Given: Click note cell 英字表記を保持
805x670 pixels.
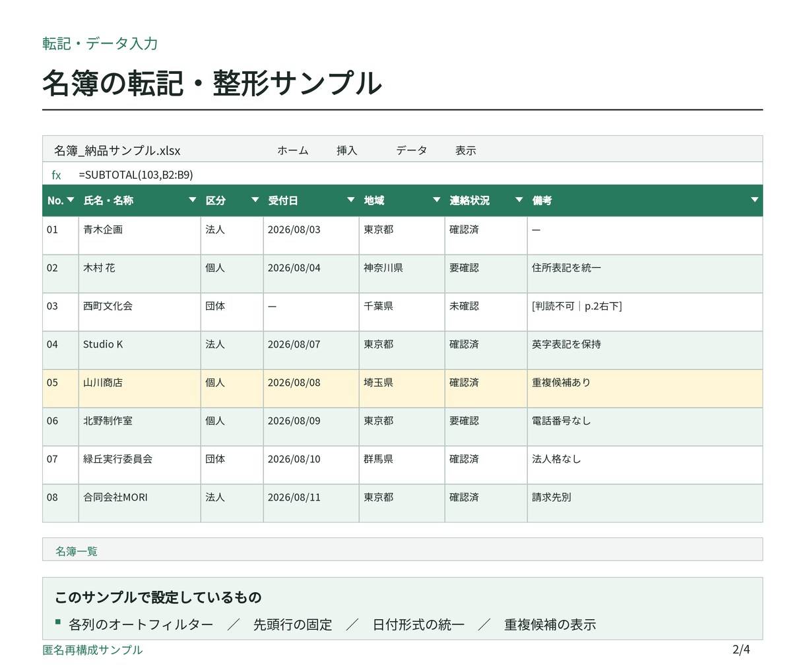Looking at the screenshot, I should click(645, 350).
